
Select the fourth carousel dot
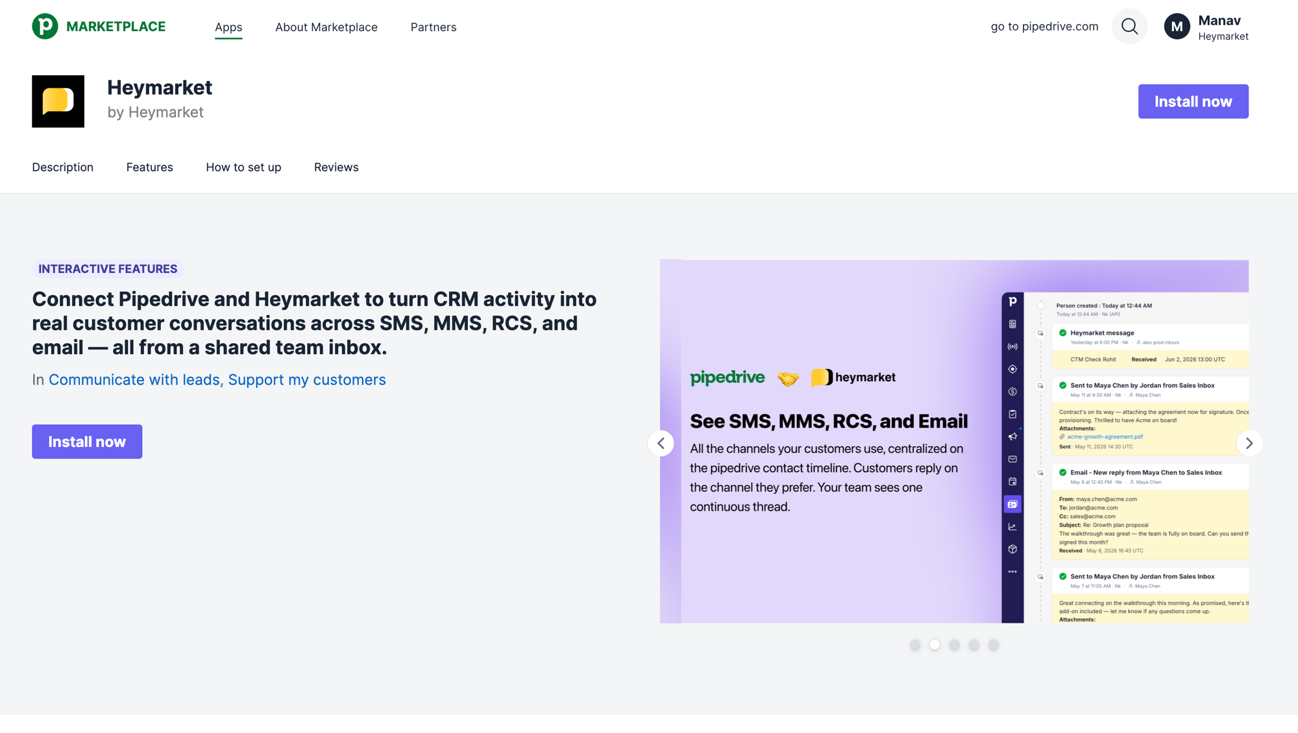[x=973, y=645]
